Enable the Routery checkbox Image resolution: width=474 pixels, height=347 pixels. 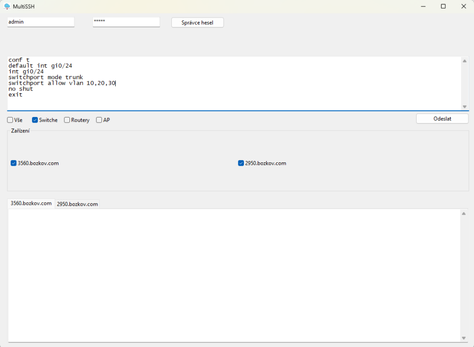67,120
